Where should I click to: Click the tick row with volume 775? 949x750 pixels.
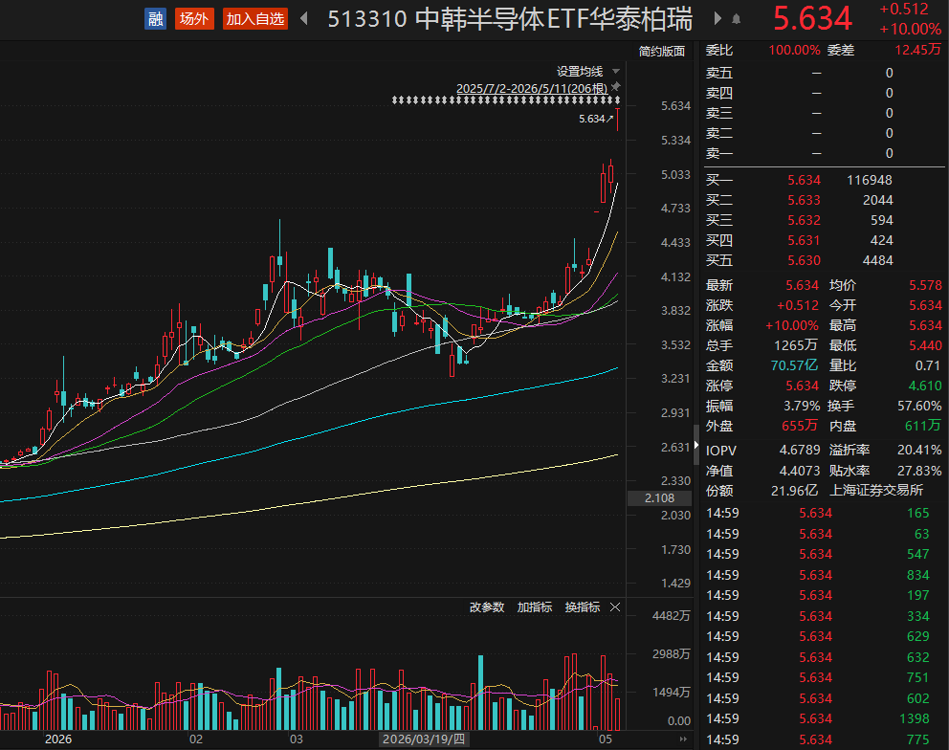824,739
